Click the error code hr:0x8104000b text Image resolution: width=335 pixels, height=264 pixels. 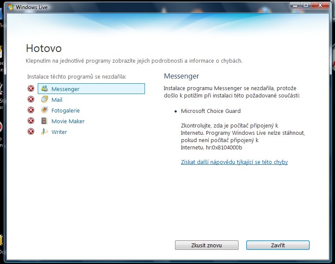(224, 148)
